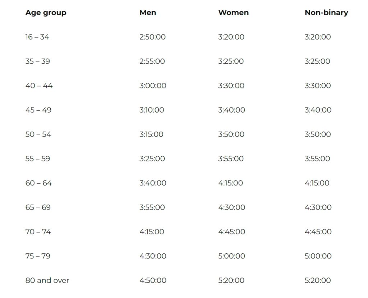Viewport: 368px width, 298px height.
Task: Click Non-binary 3:20:00 time for 16–34
Action: 318,37
